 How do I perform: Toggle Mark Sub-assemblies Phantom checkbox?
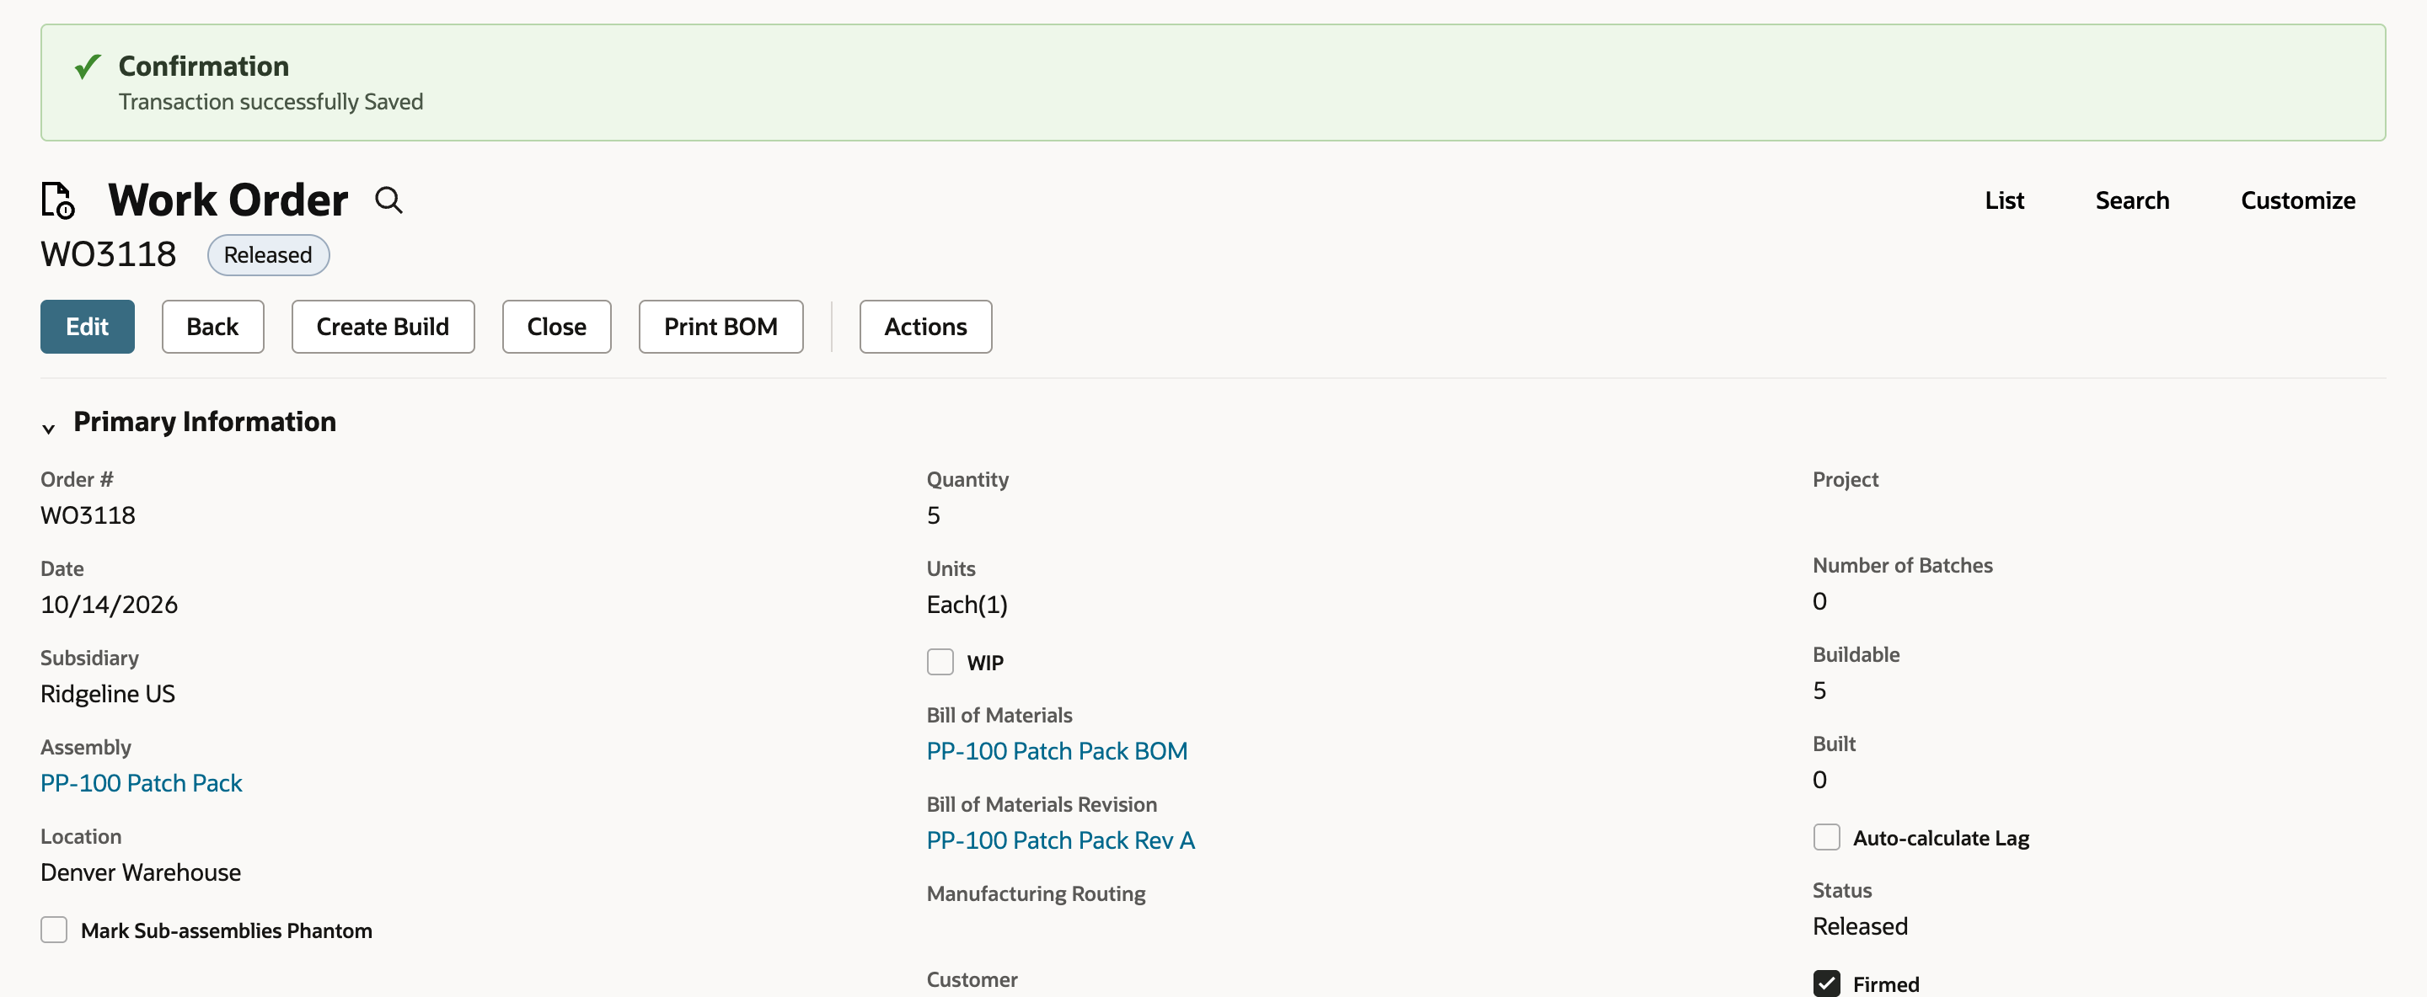pos(54,930)
